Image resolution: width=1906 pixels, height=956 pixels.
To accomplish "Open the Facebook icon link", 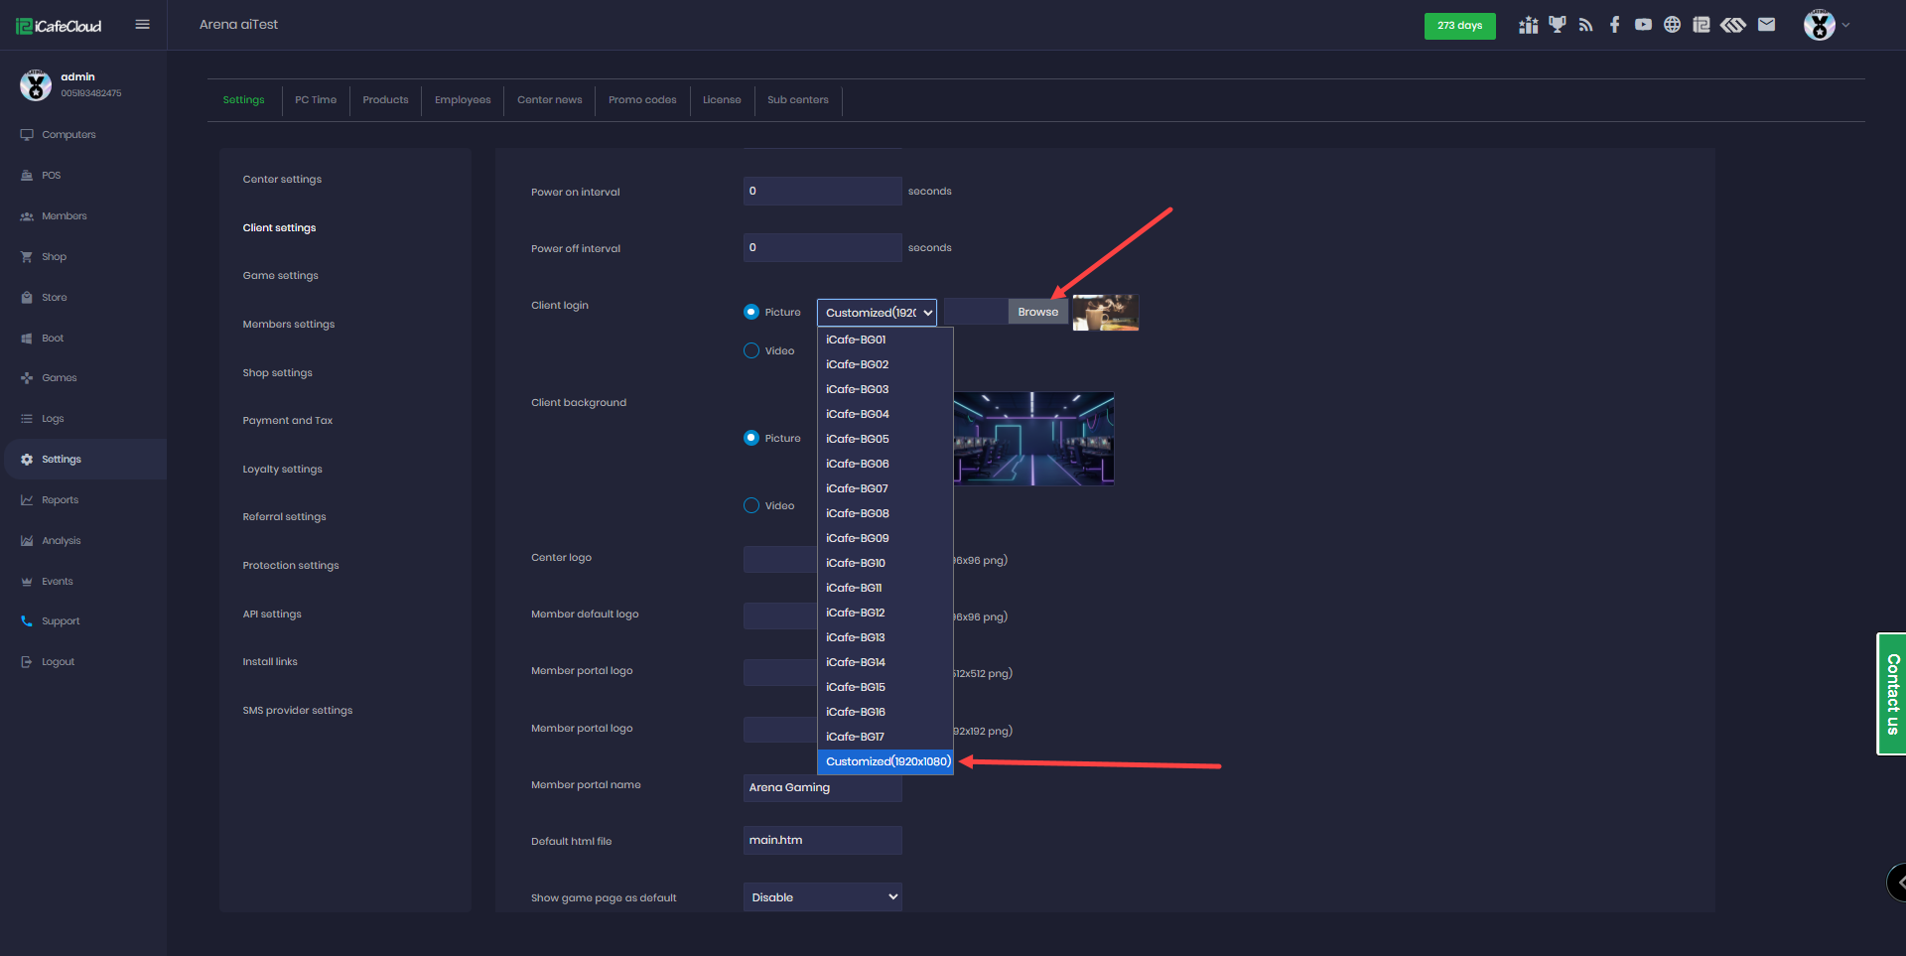I will tap(1615, 25).
